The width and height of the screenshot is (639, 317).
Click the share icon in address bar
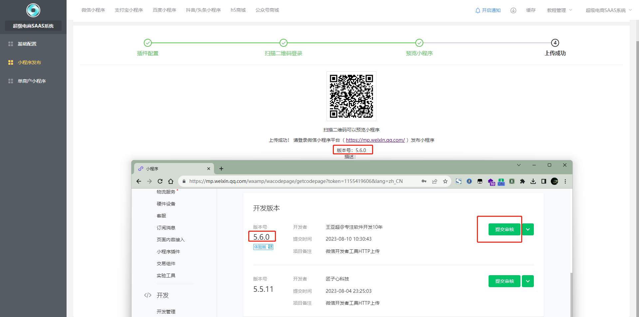click(x=435, y=181)
